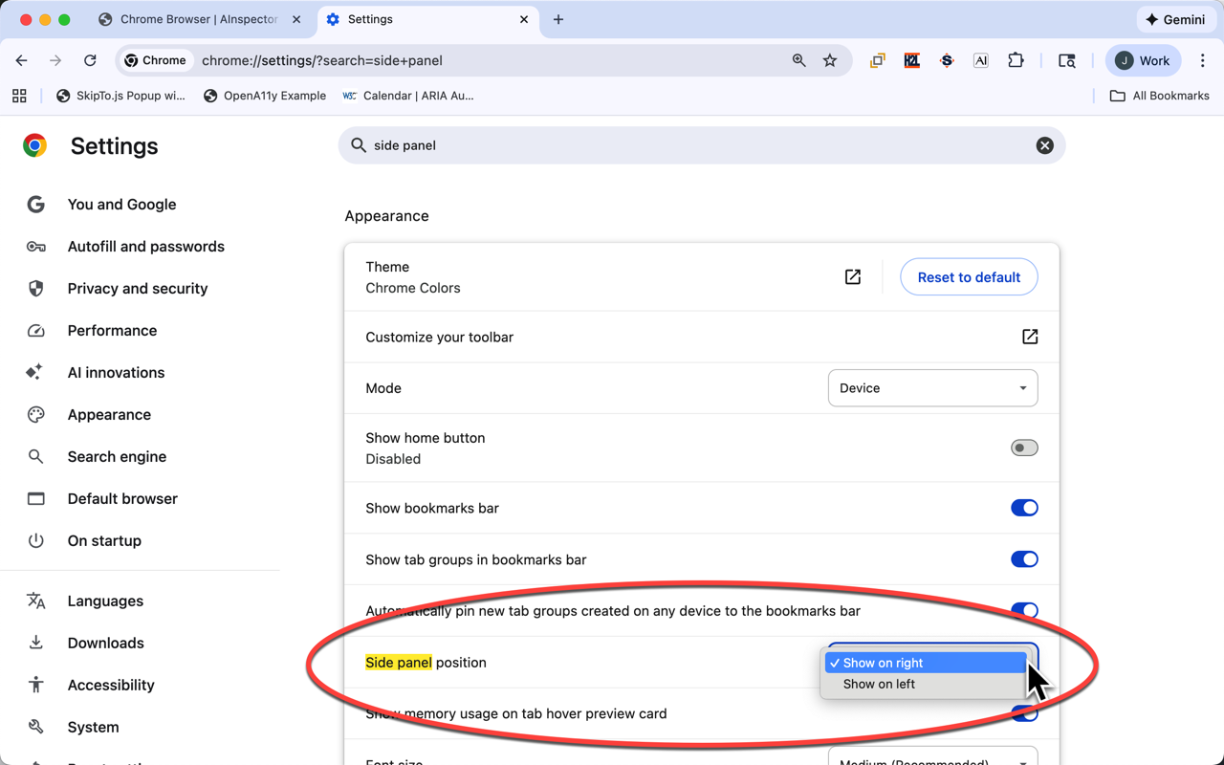
Task: Open the Extensions puzzle icon
Action: [x=1016, y=60]
